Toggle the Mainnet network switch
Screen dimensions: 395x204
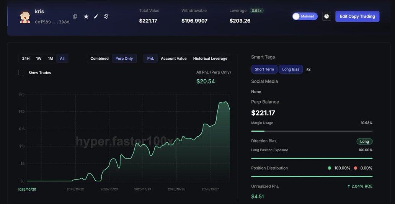point(305,16)
